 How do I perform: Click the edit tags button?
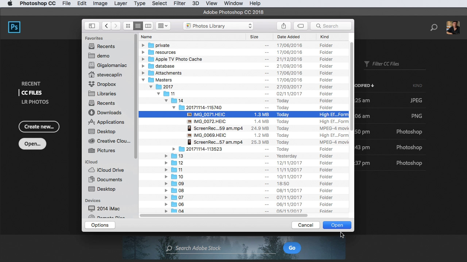click(x=300, y=26)
